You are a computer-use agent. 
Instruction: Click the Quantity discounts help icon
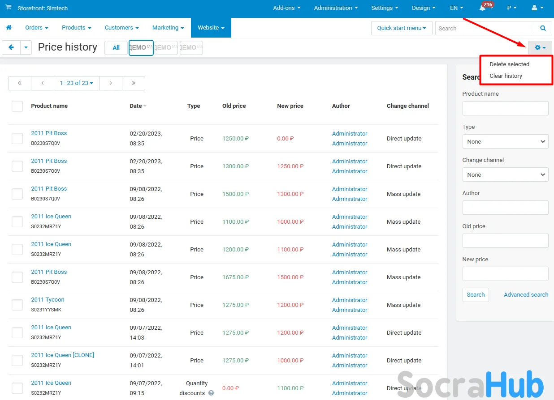click(x=211, y=393)
